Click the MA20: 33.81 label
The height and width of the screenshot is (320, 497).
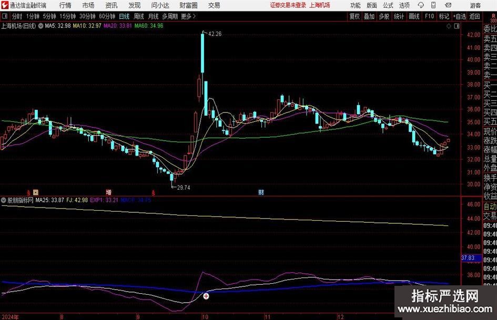pyautogui.click(x=118, y=26)
